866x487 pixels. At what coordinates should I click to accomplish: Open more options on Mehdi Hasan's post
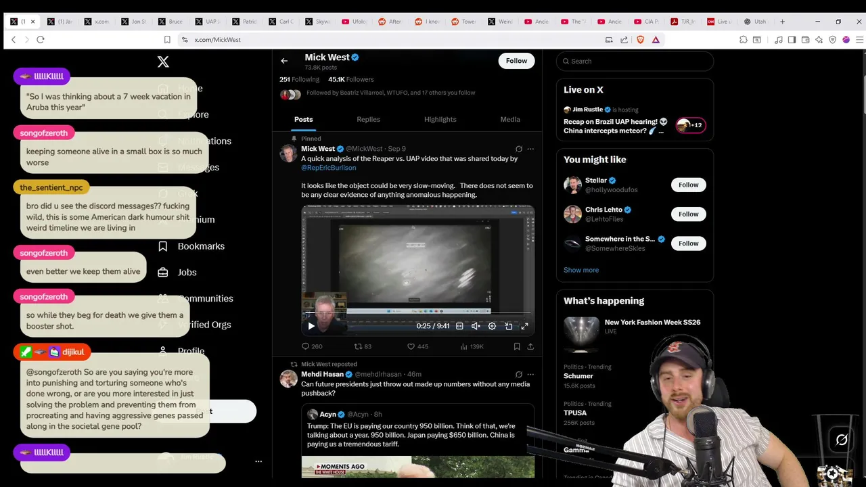(x=530, y=374)
